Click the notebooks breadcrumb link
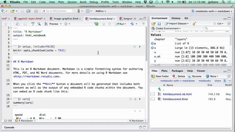This screenshot has height=132, width=235. pyautogui.click(x=205, y=81)
